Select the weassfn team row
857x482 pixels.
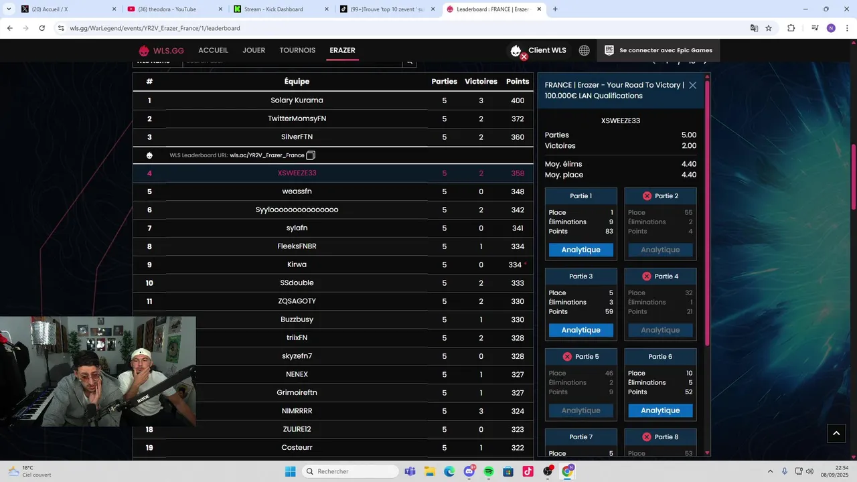point(333,191)
